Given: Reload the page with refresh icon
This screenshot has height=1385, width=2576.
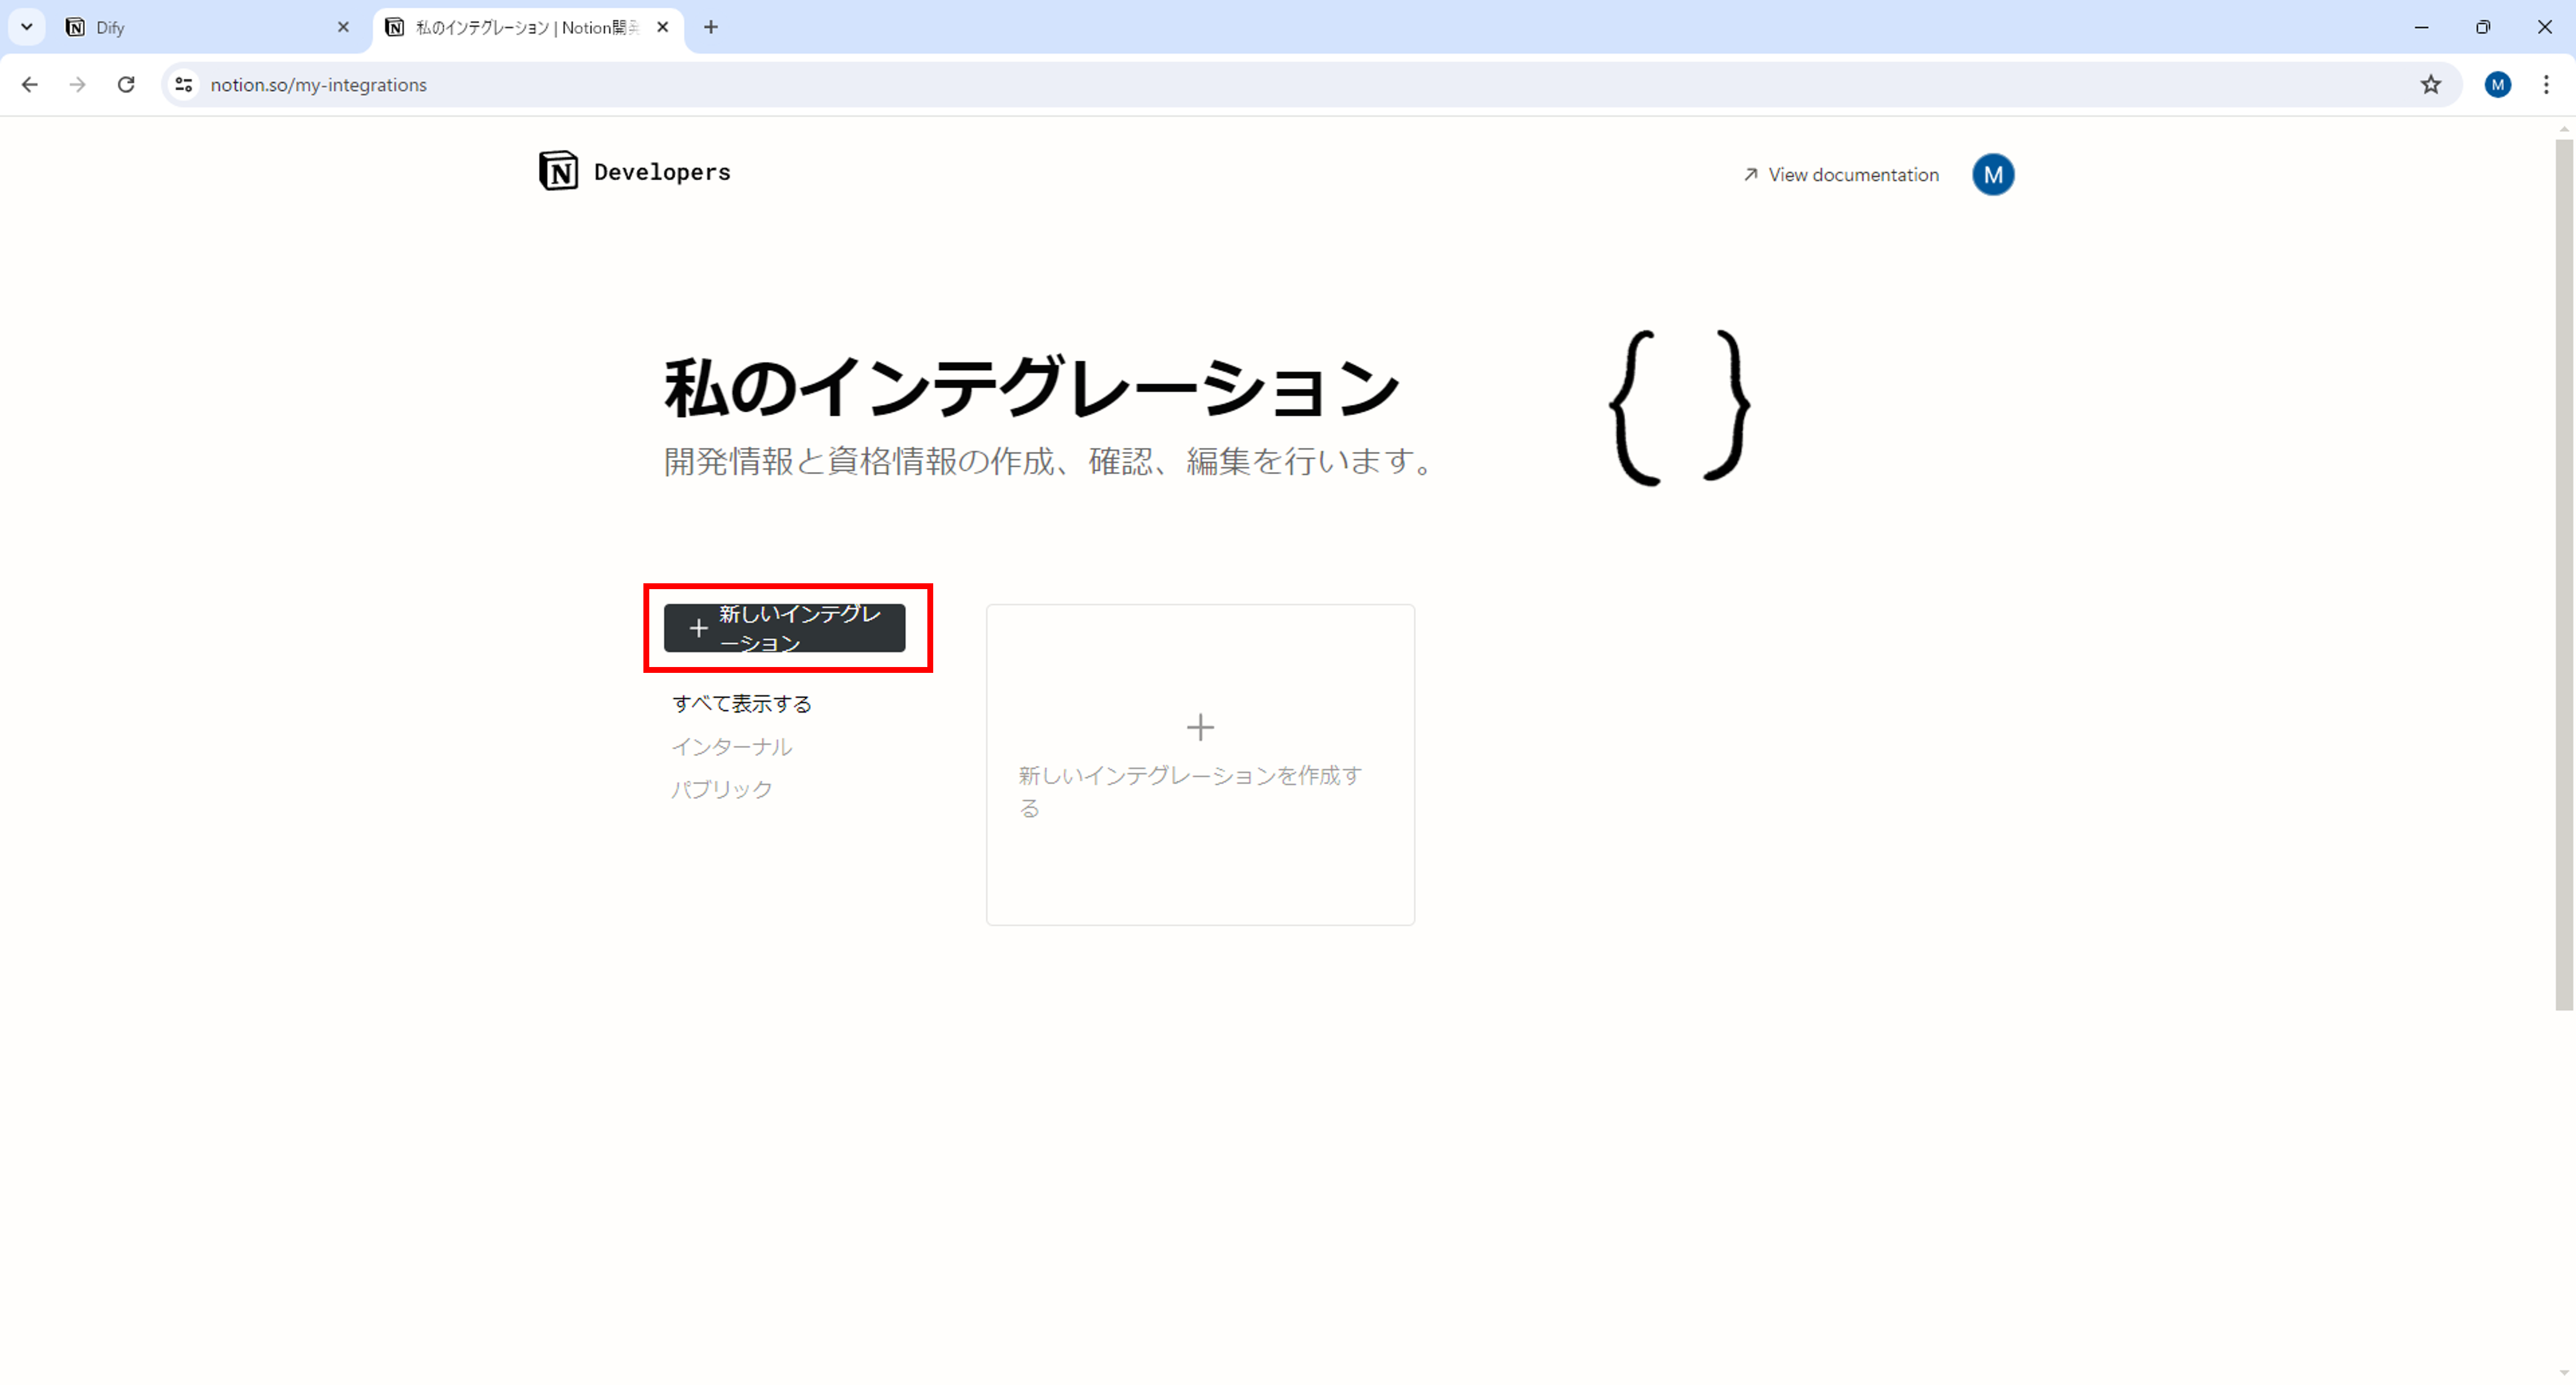Looking at the screenshot, I should pyautogui.click(x=126, y=85).
